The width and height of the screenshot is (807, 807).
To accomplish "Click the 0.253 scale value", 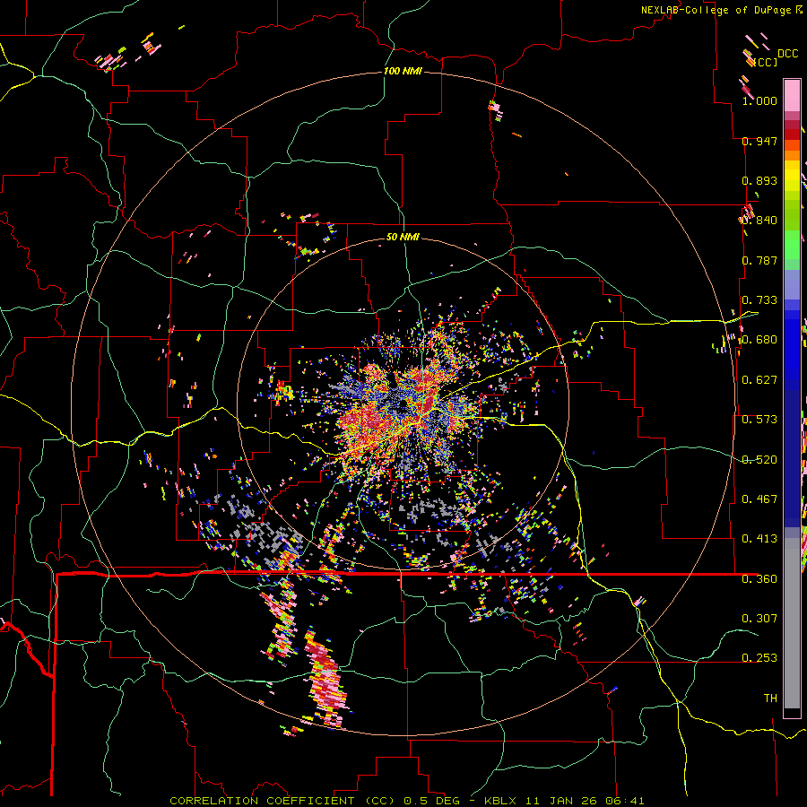I will tap(759, 658).
